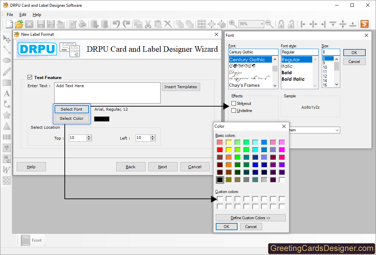Screen dimensions: 376x255
Task: Pick the pure red basic color swatch
Action: (220, 150)
